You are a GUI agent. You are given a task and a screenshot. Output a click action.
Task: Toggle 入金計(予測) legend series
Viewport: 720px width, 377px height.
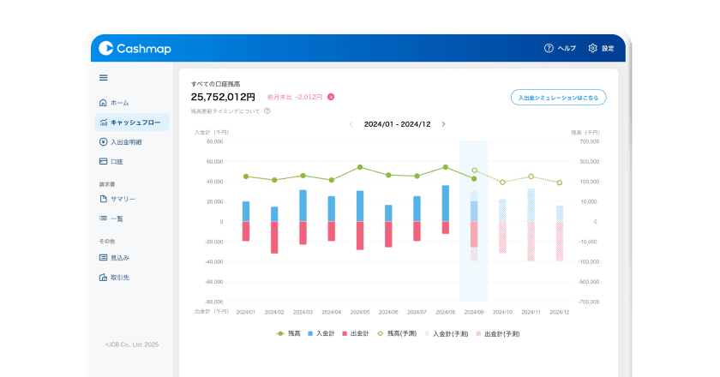447,333
